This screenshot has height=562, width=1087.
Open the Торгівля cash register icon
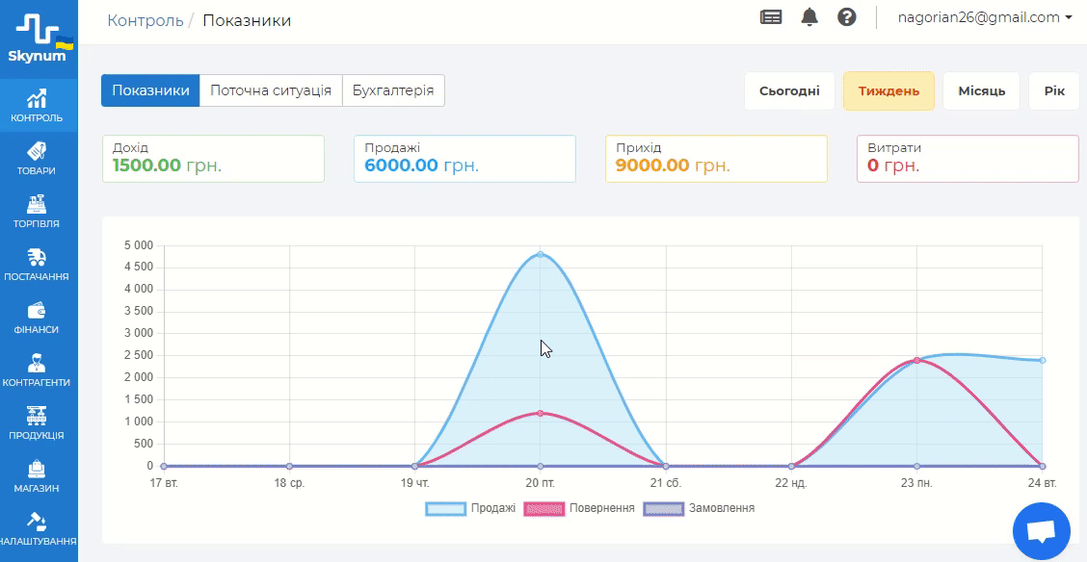click(38, 205)
